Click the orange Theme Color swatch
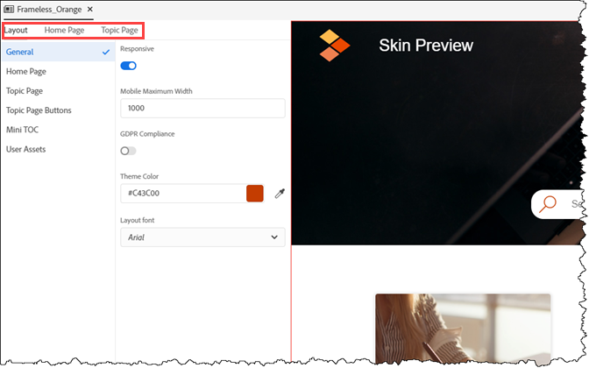589x368 pixels. tap(255, 194)
